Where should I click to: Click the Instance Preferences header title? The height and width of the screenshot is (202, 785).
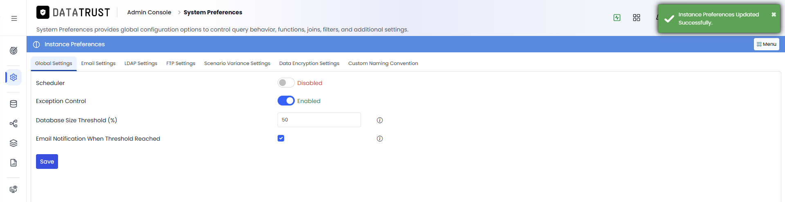[x=74, y=44]
